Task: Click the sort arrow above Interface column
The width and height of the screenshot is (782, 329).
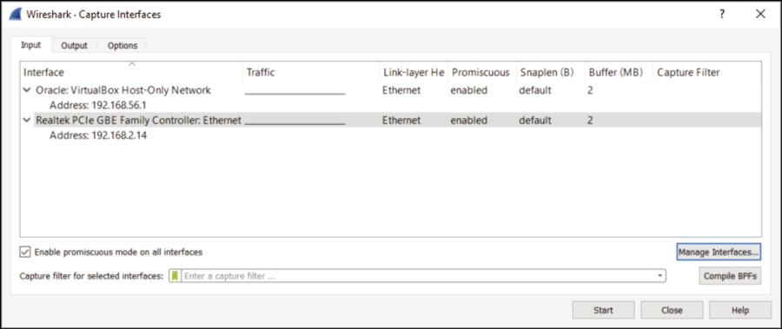Action: [132, 64]
